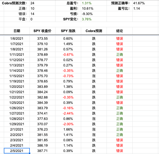
Task: Click the change value 0.57%
Action: point(68,49)
